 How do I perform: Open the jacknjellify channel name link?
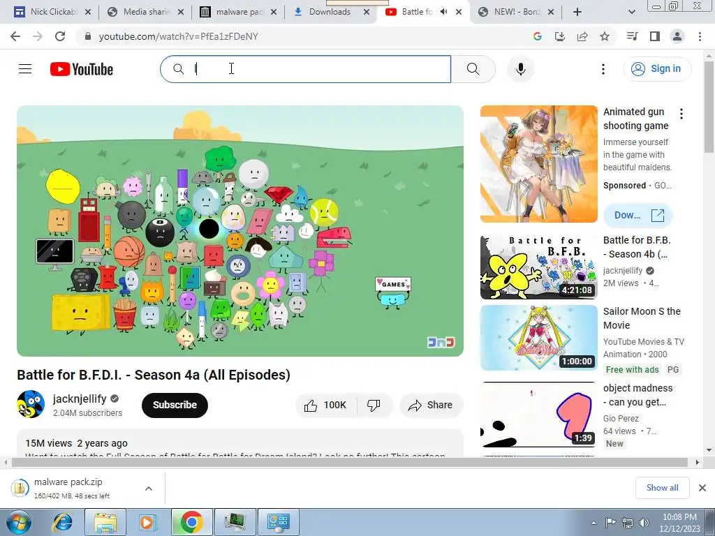80,399
